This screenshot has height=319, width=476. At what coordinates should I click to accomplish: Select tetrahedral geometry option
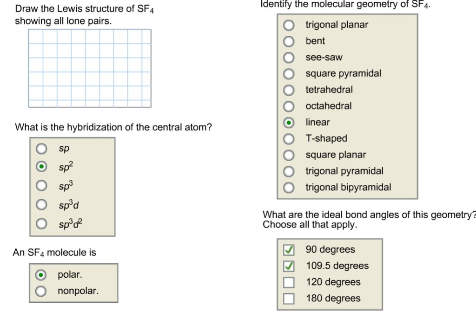289,90
